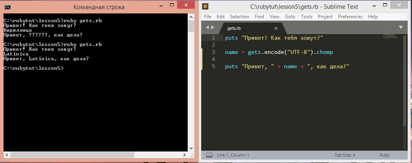
Task: Open the Goto menu
Action: pos(290,17)
